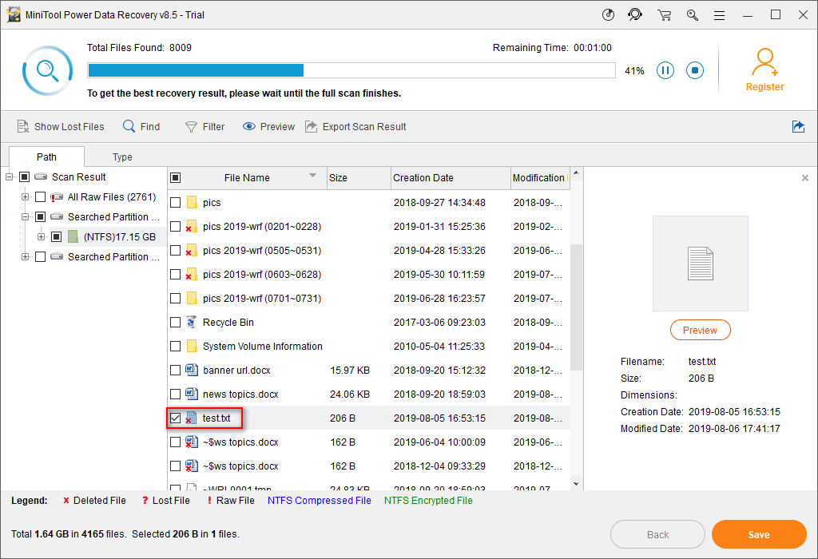
Task: Sort by the Modification column header
Action: click(540, 178)
